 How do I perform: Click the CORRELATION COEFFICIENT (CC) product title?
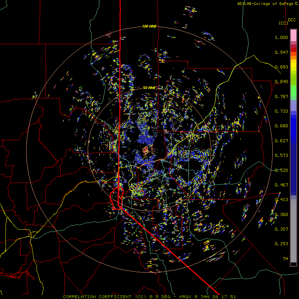coord(104,297)
